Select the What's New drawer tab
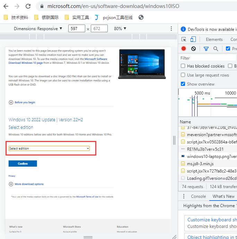237x239 pixels. 223,196
